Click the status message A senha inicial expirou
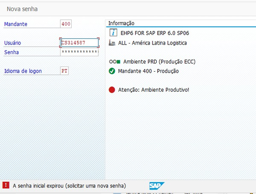 pos(69,186)
